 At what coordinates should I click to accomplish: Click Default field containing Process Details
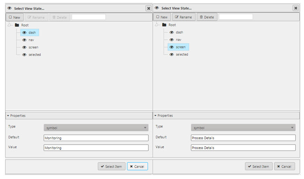pos(243,138)
